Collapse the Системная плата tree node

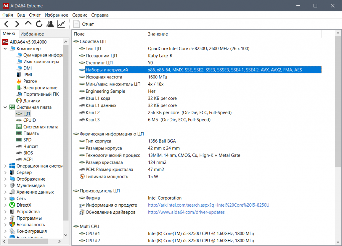click(5, 107)
